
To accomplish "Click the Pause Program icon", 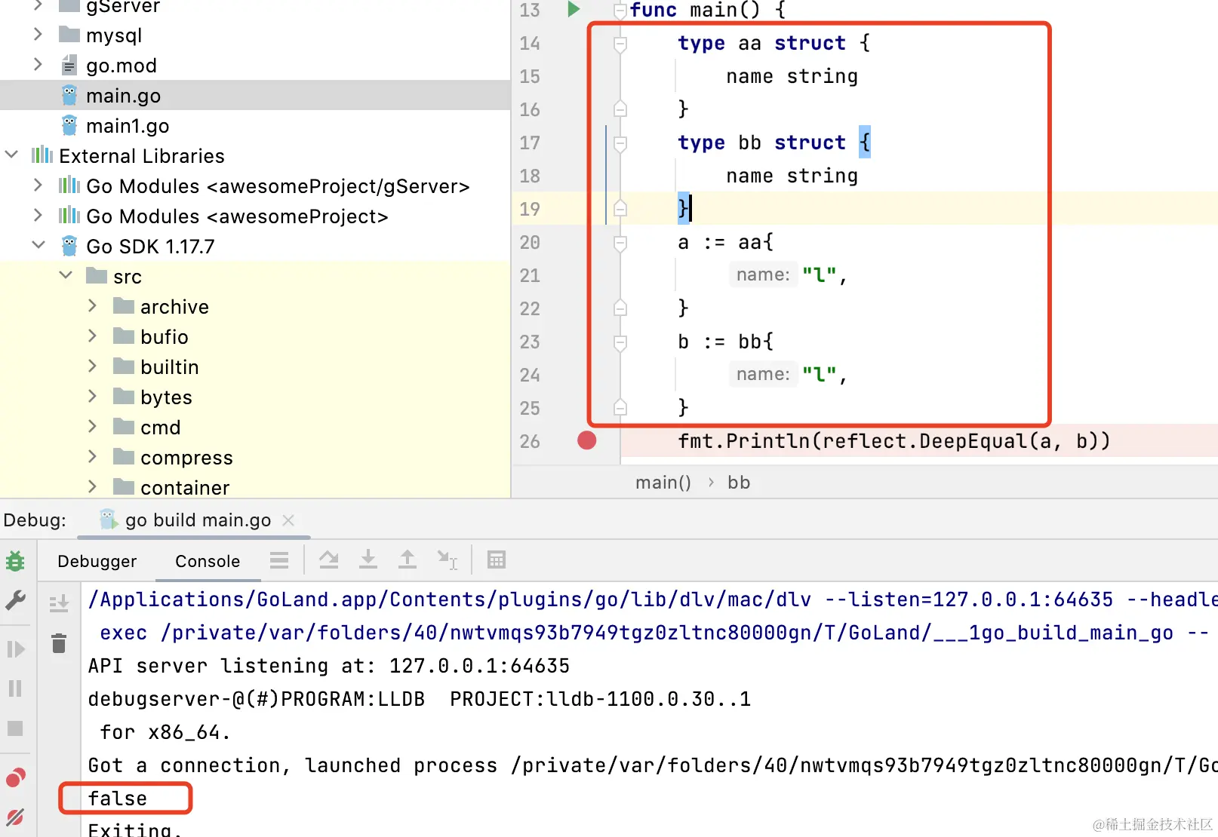I will tap(15, 688).
